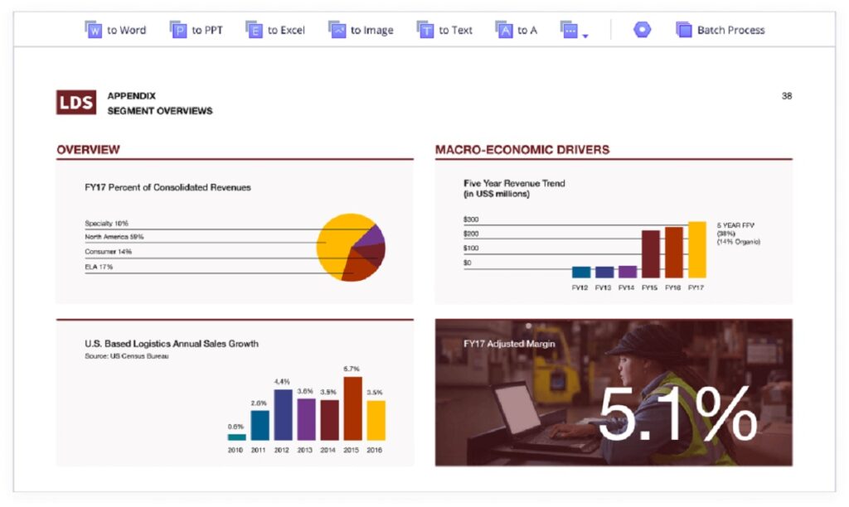Click the to Word converter icon

(93, 30)
